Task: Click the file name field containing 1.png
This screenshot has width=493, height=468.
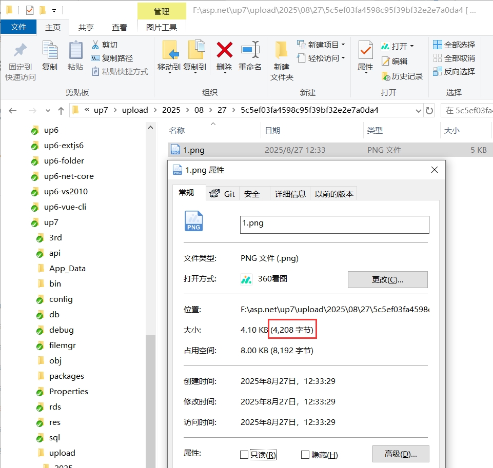Action: pyautogui.click(x=334, y=225)
